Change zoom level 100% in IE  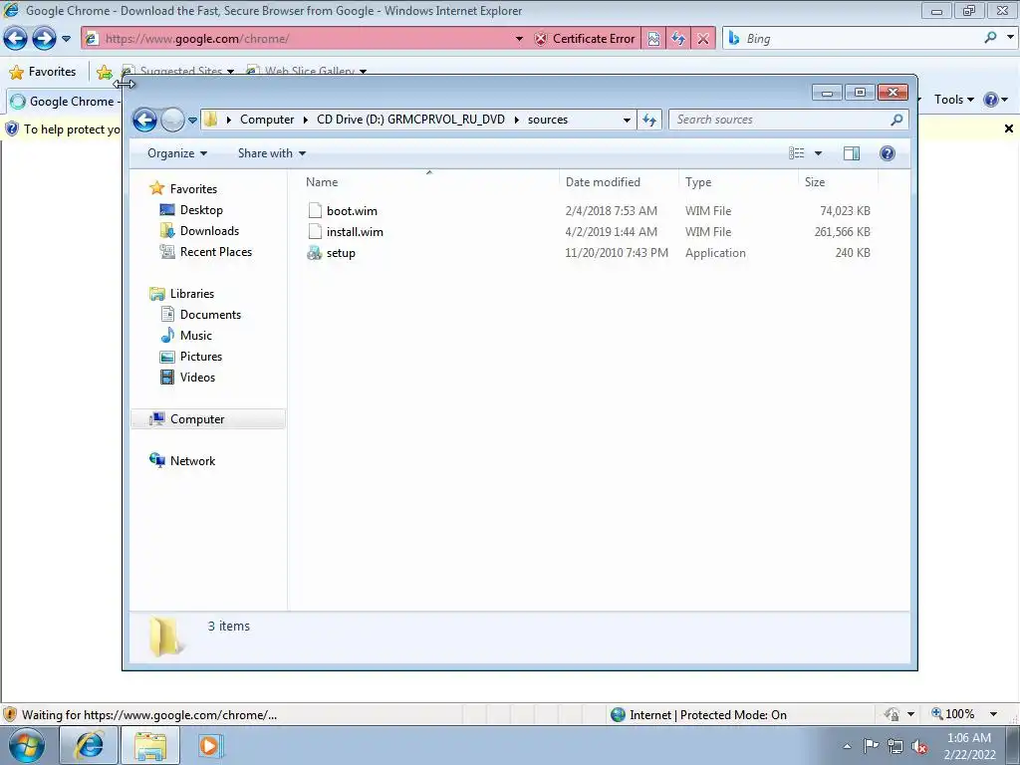pyautogui.click(x=964, y=714)
